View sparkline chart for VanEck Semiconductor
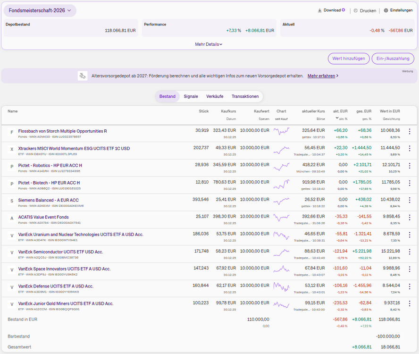 [281, 253]
